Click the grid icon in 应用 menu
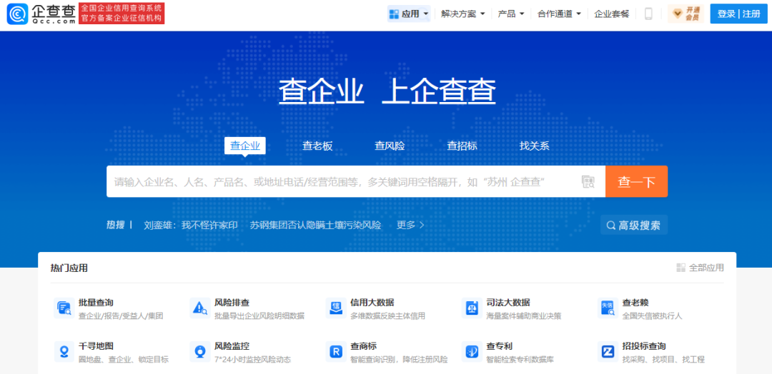The width and height of the screenshot is (772, 374). tap(394, 14)
